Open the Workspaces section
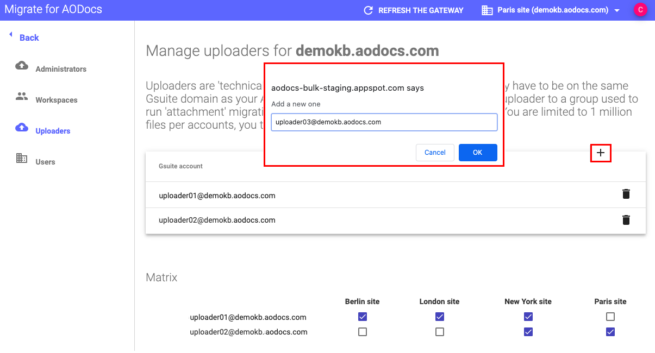The width and height of the screenshot is (655, 353). click(57, 99)
